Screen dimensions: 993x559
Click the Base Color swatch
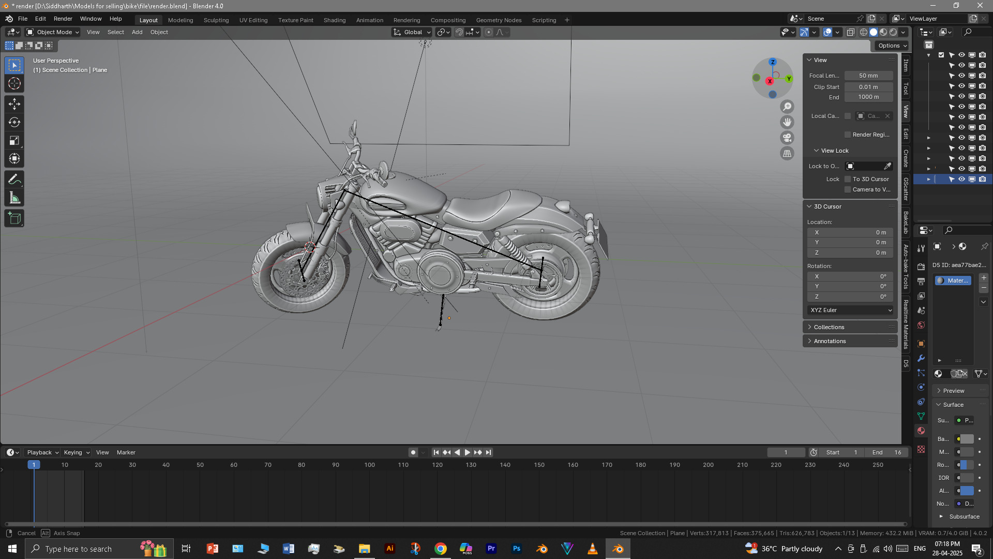(967, 439)
